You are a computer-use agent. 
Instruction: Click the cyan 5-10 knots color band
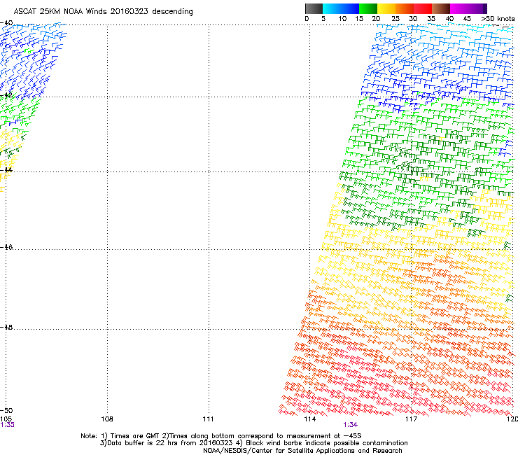332,8
